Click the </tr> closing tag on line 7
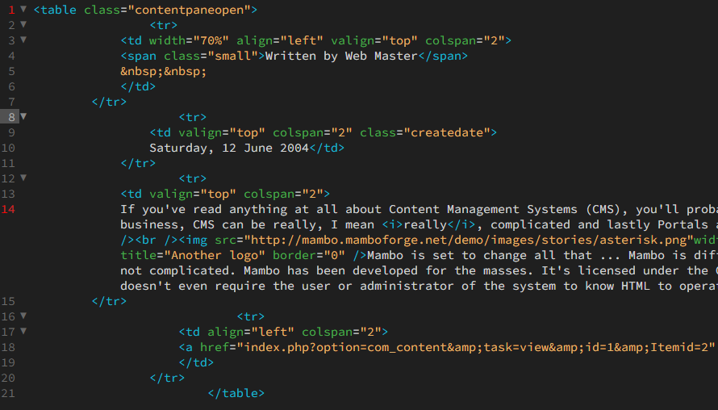 click(109, 102)
